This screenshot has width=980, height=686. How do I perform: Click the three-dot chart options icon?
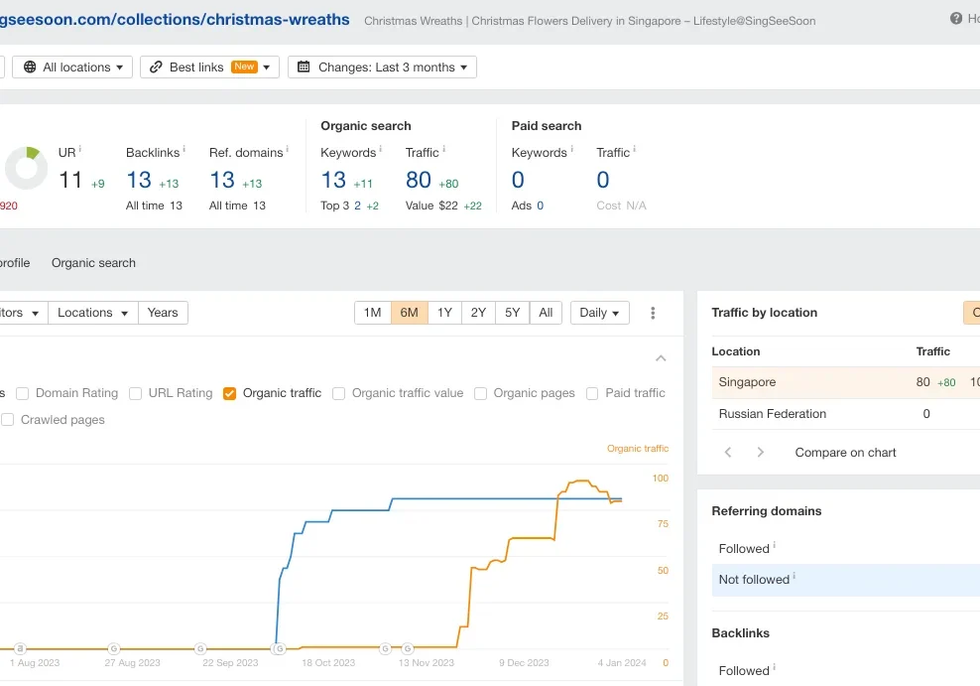pyautogui.click(x=653, y=313)
